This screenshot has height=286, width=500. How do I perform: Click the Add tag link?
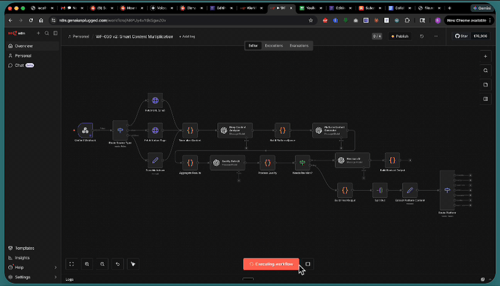click(x=187, y=36)
